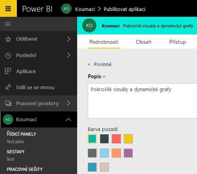Open the Test report under Sestavy
Image resolution: width=197 pixels, height=174 pixels.
coord(10,159)
